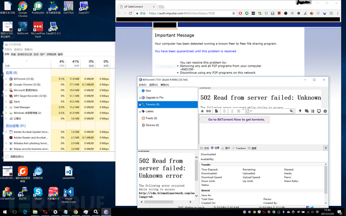Click the Add Torrent plus icon
The height and width of the screenshot is (216, 346).
click(x=202, y=111)
